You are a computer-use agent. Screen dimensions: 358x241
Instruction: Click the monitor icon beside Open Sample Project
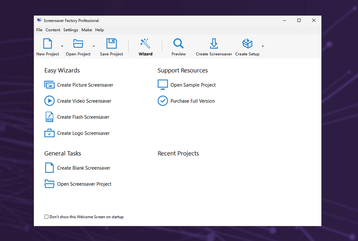163,85
